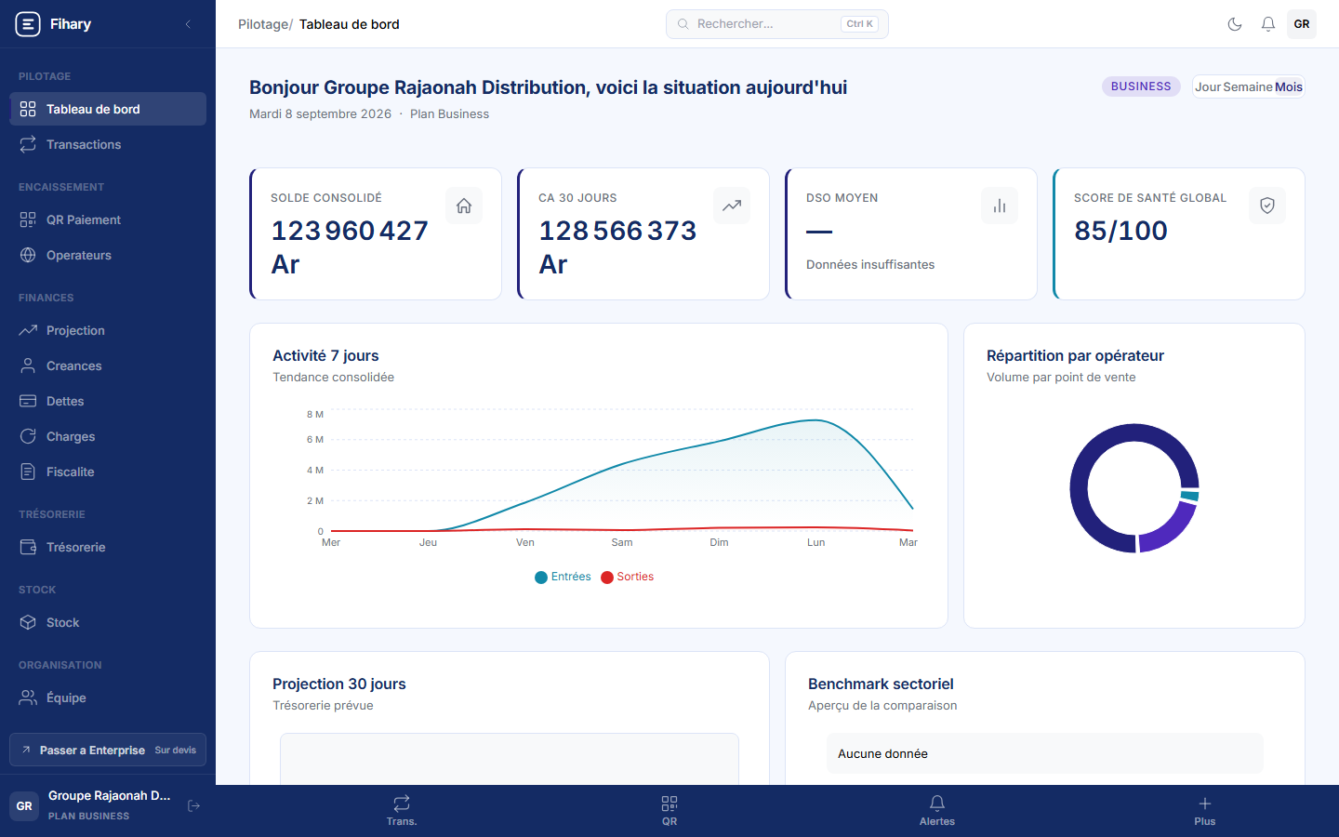
Task: Open Plus in the bottom bar
Action: coord(1205,810)
